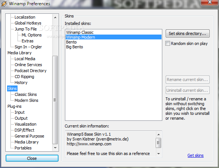This screenshot has width=219, height=168.
Task: Open Media Library plug-ins page
Action: point(26,142)
